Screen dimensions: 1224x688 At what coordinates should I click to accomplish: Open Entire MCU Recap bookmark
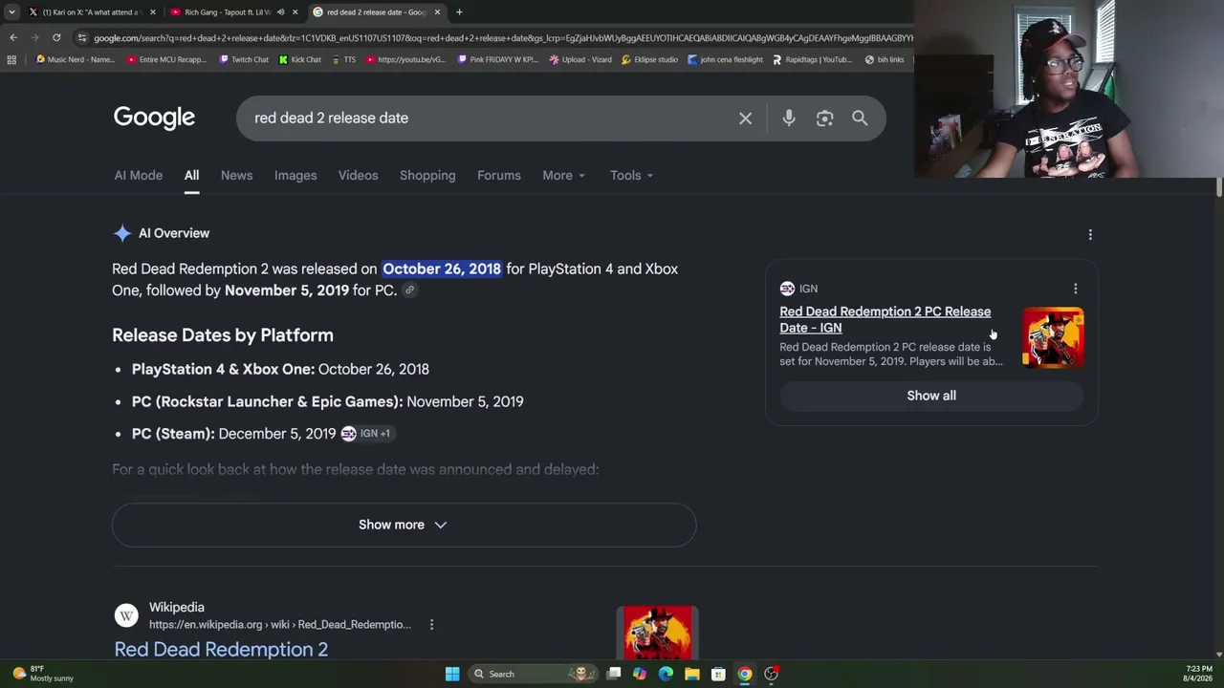pos(166,59)
